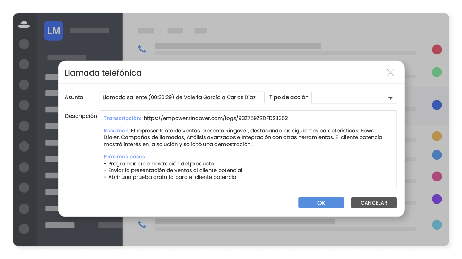Select the green circle status indicator
This screenshot has width=462, height=259.
click(x=437, y=72)
